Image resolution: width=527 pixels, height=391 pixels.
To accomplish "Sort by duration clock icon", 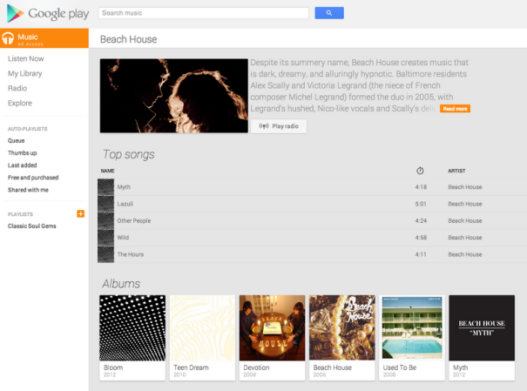I will click(x=420, y=171).
